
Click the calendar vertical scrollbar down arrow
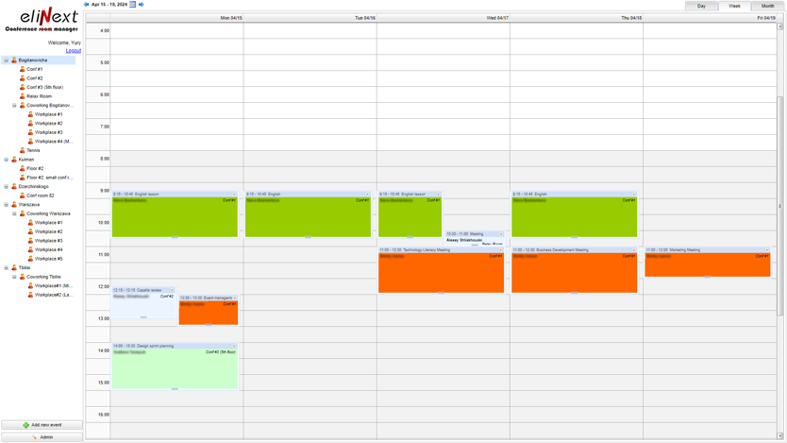780,436
